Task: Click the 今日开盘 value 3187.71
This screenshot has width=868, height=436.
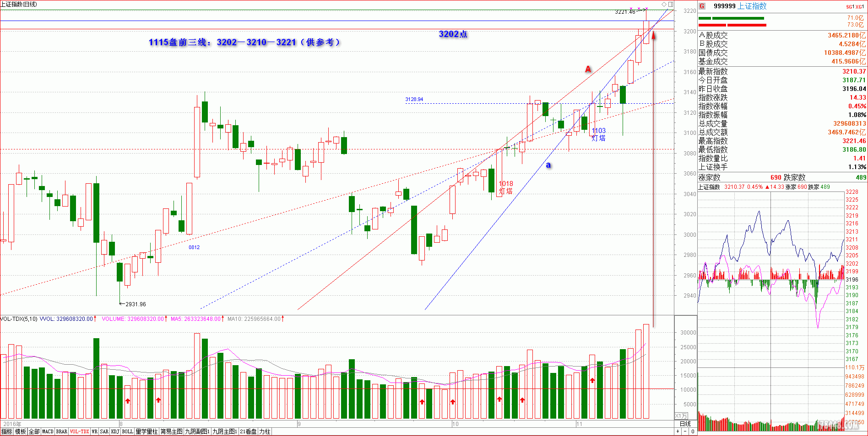Action: [x=854, y=80]
